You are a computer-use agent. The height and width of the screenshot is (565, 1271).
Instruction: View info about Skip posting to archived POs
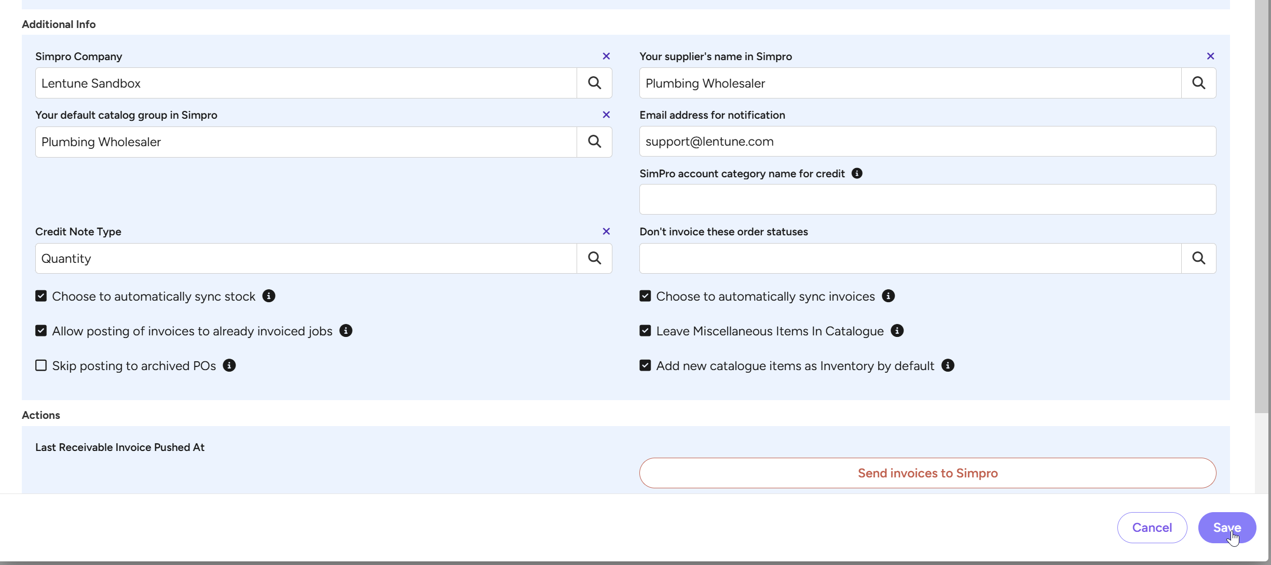click(x=229, y=365)
